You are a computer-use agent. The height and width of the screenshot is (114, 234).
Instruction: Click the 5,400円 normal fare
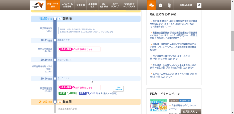point(72,94)
